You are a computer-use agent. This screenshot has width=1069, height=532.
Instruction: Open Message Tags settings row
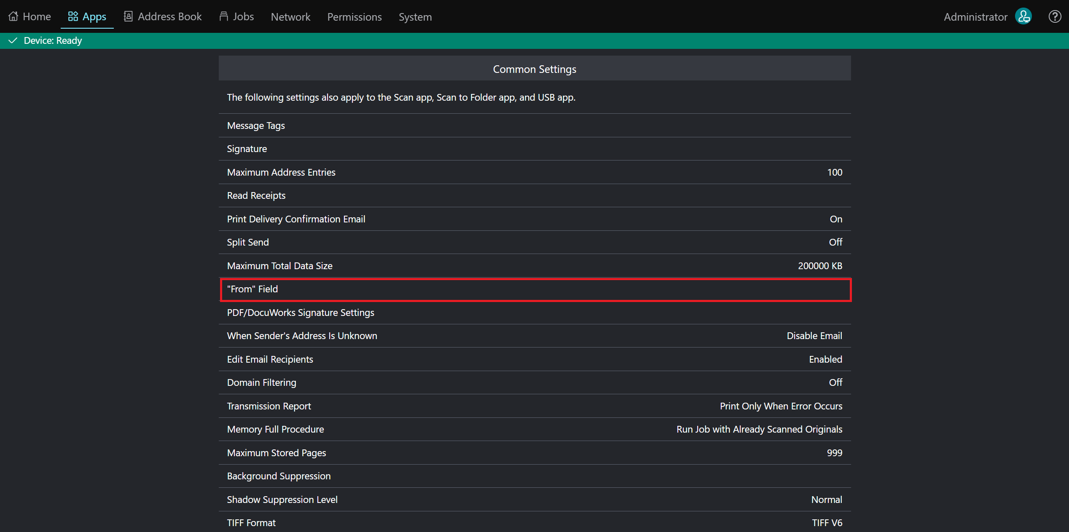[534, 126]
